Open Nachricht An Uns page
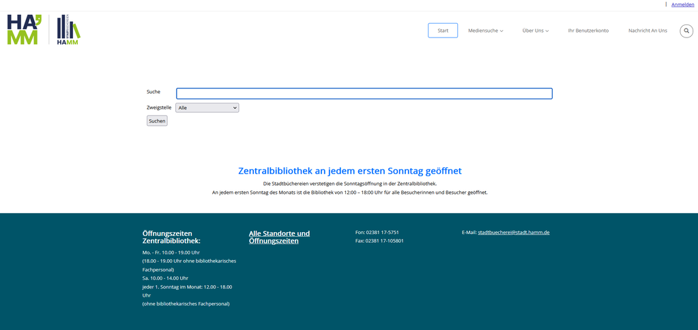This screenshot has width=698, height=330. 648,31
